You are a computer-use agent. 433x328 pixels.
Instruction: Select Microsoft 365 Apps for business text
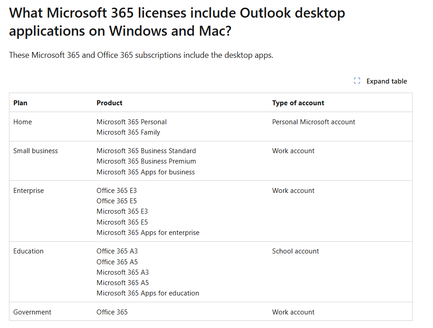146,172
